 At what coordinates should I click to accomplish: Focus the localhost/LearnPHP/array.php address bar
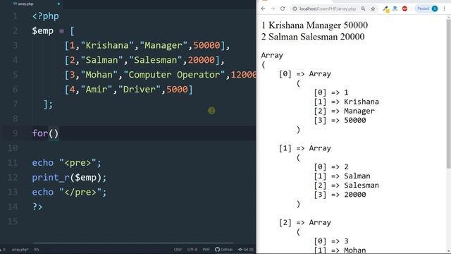click(x=328, y=8)
